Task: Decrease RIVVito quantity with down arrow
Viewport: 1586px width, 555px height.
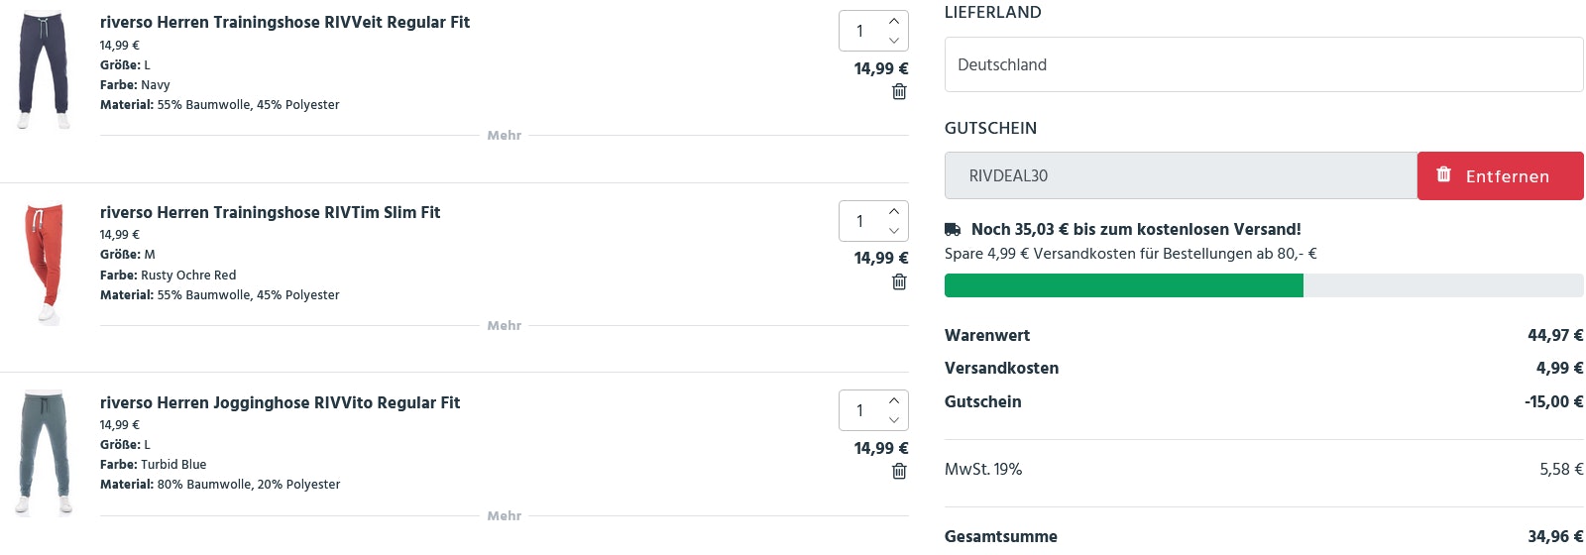Action: (x=894, y=420)
